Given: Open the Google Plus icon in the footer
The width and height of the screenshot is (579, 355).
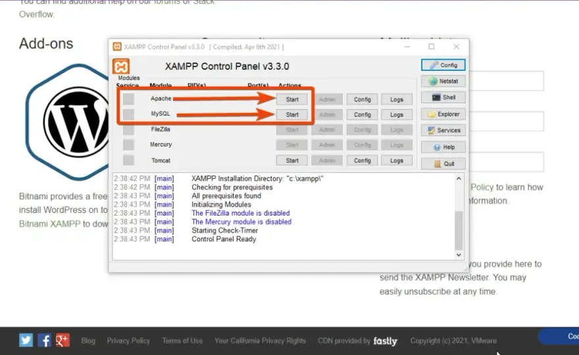Looking at the screenshot, I should (x=63, y=341).
